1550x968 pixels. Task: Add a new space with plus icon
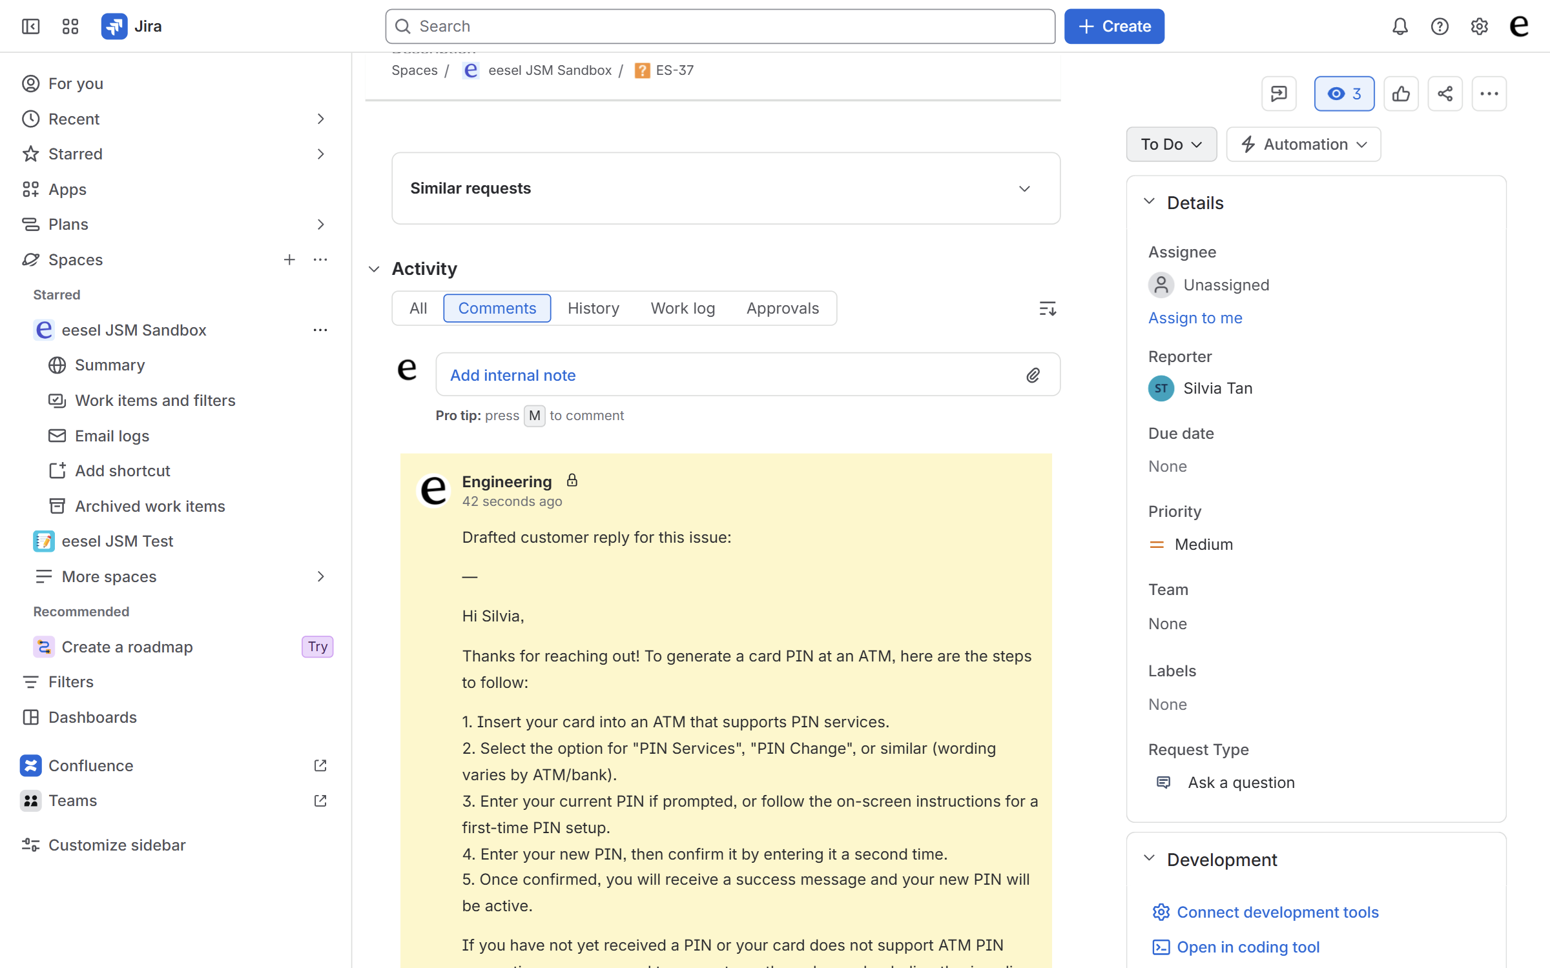click(x=289, y=259)
